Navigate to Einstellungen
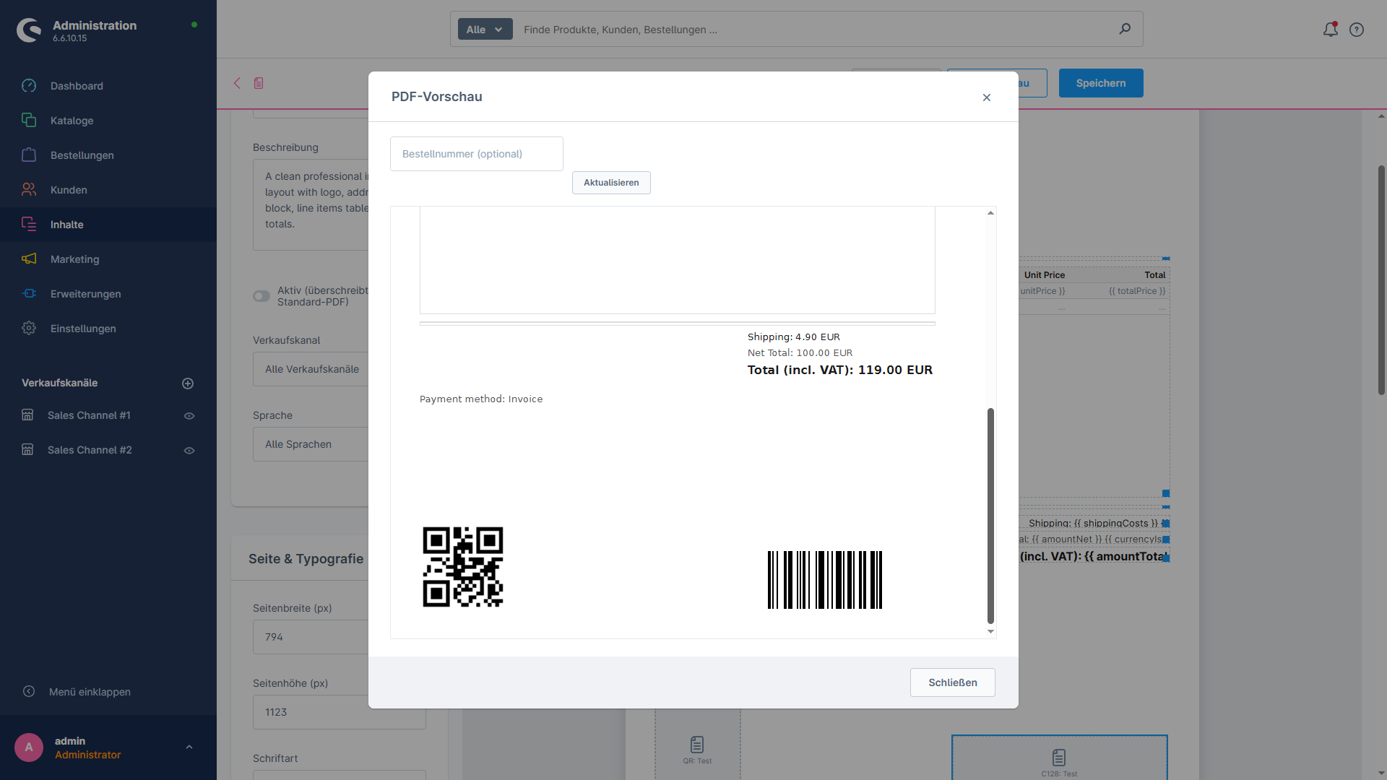Image resolution: width=1387 pixels, height=780 pixels. coord(83,329)
